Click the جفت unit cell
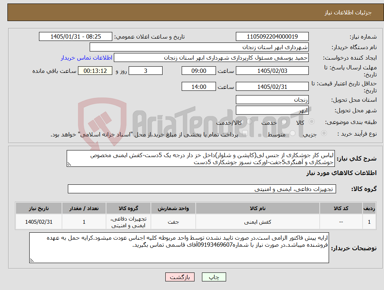The height and width of the screenshot is (290, 384). pos(173,222)
